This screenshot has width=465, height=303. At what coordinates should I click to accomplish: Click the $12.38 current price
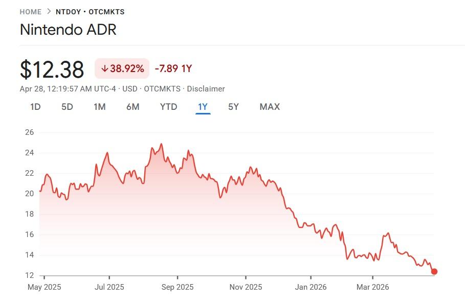[x=52, y=69]
